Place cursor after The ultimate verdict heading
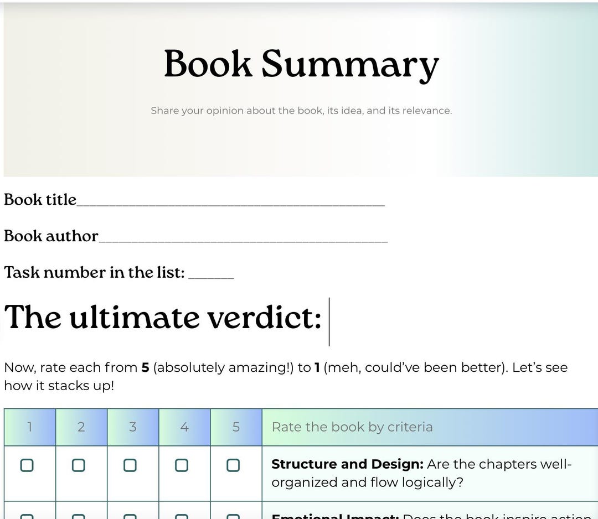 [x=329, y=318]
